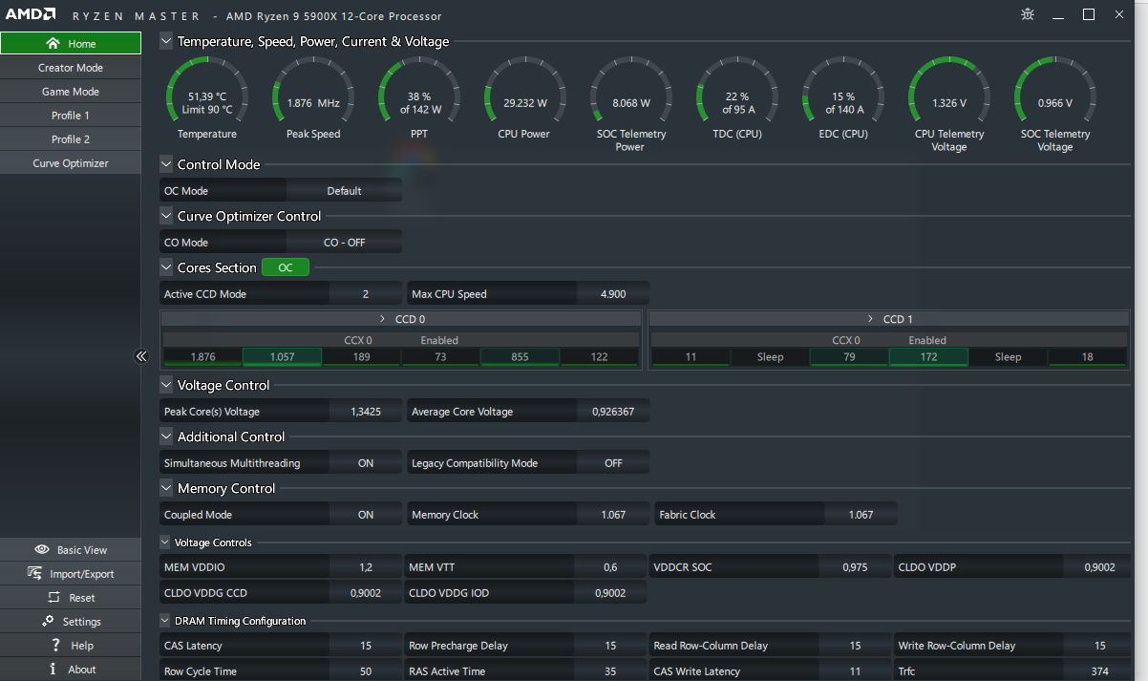Click the Import/Export icon

35,573
